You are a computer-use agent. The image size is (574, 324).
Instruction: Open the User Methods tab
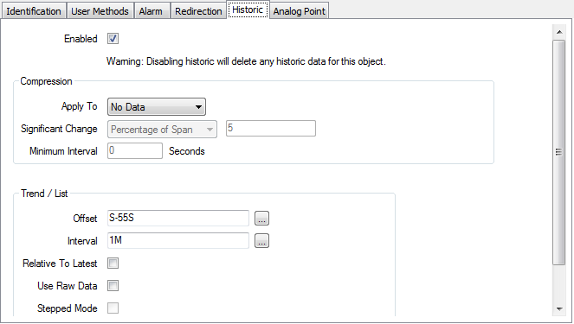coord(100,11)
